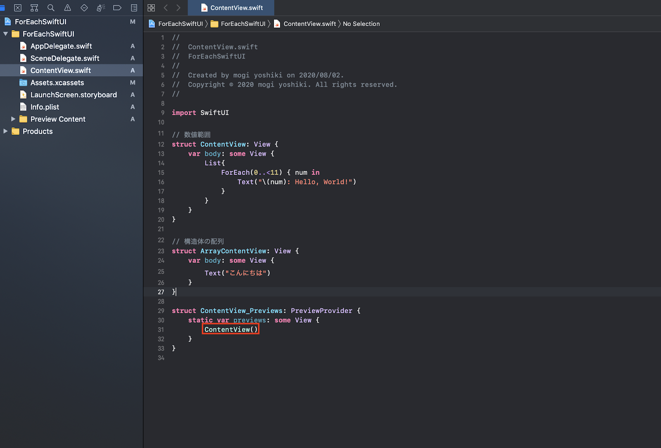
Task: Click the folder icon in breadcrumb bar
Action: 214,24
